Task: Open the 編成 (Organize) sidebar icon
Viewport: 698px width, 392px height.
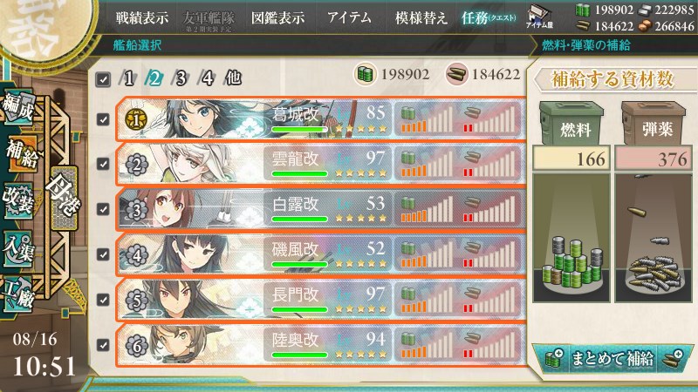Action: 18,108
